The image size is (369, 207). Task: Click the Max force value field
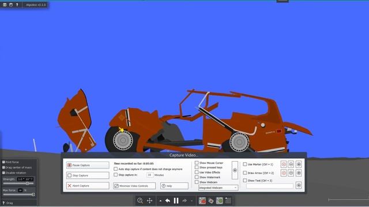click(21, 190)
